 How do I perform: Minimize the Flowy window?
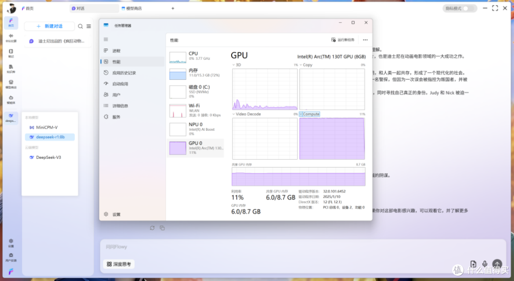pos(485,8)
